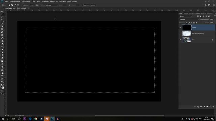Select the Clone Stamp tool

[x=2, y=41]
